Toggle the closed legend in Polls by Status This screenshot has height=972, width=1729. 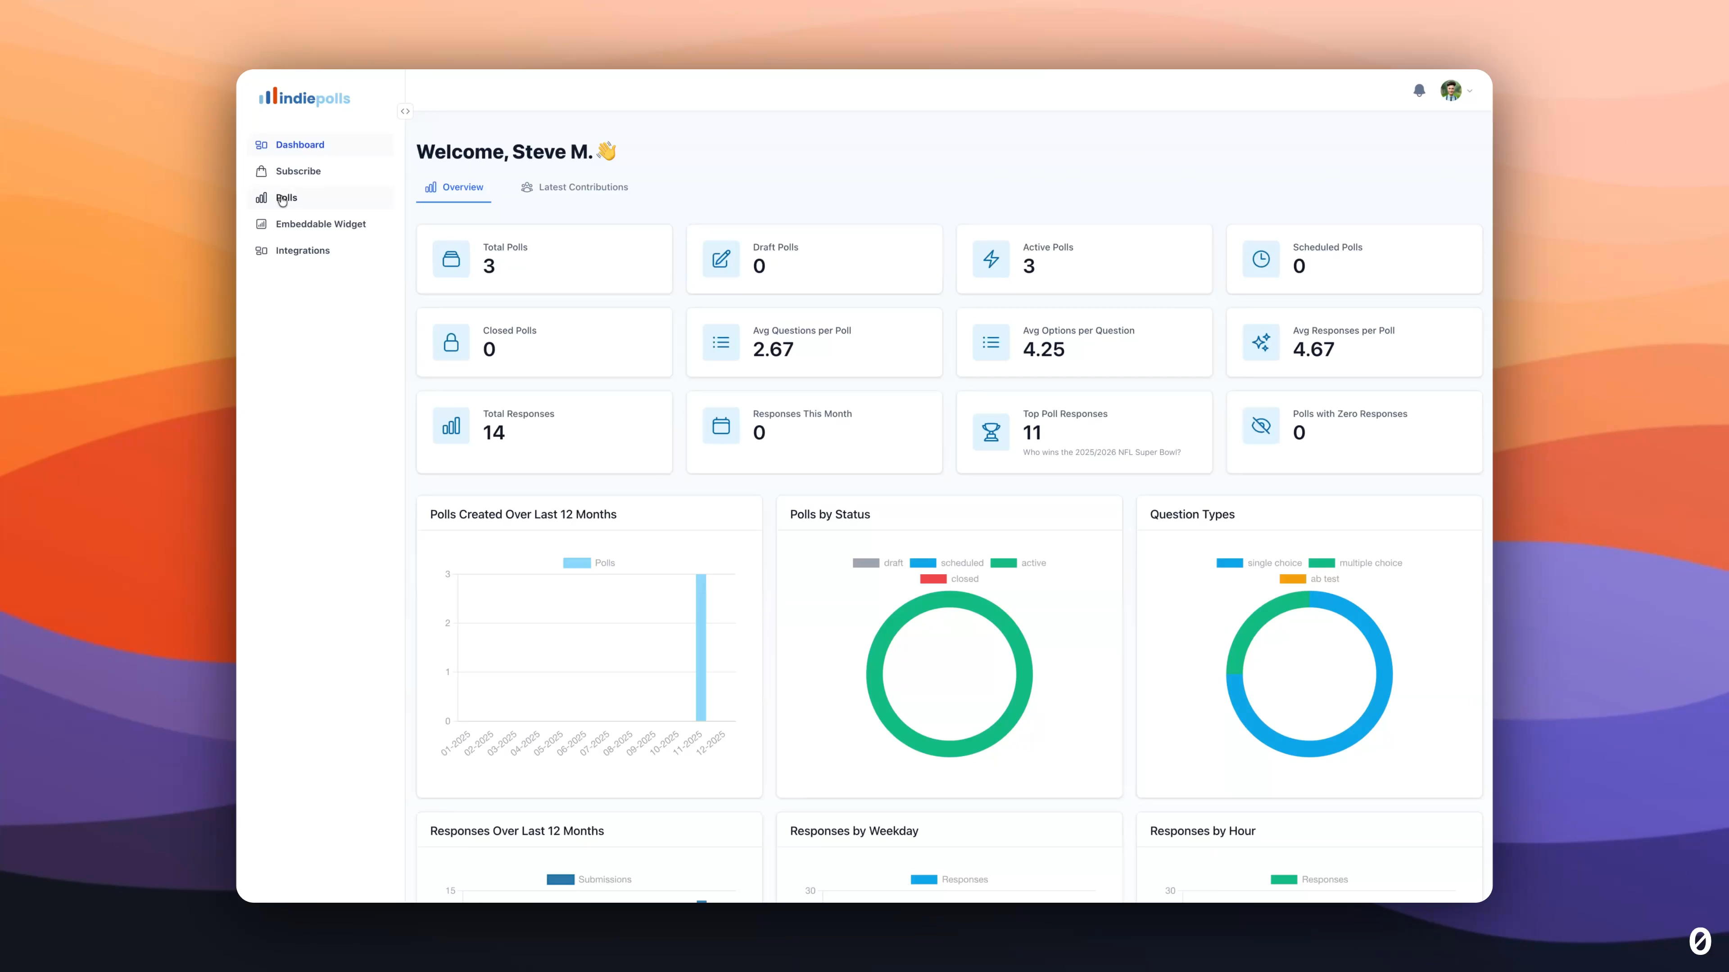[x=949, y=579]
